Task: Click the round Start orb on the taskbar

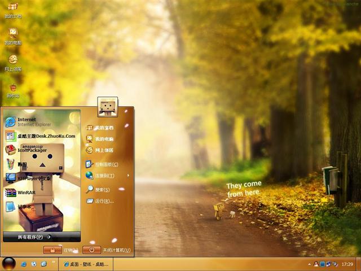Action: point(8,264)
